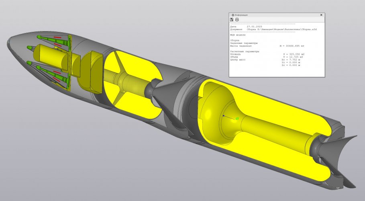Select the green J3 label in the model
365x201 pixels.
coord(237,119)
